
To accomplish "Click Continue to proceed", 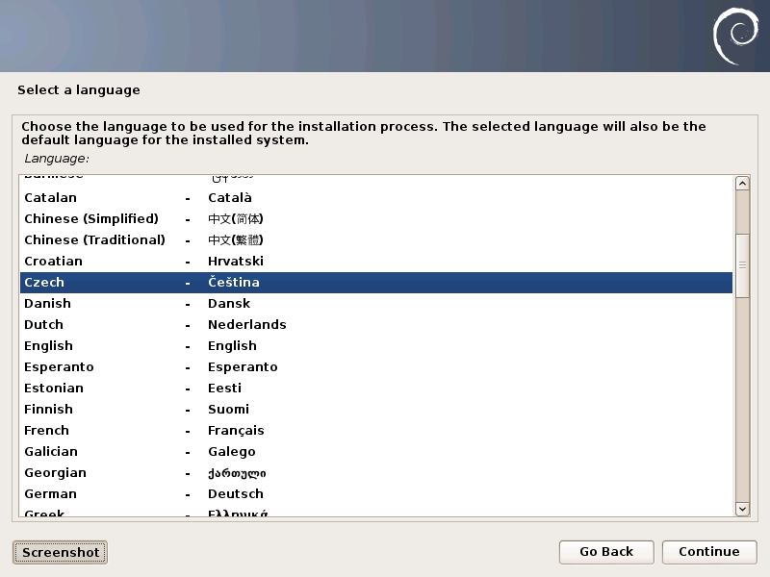I will coord(709,552).
